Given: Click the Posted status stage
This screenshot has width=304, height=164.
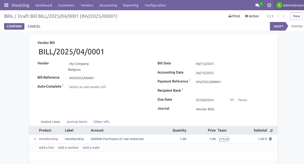Looking at the screenshot, I should coord(297,26).
